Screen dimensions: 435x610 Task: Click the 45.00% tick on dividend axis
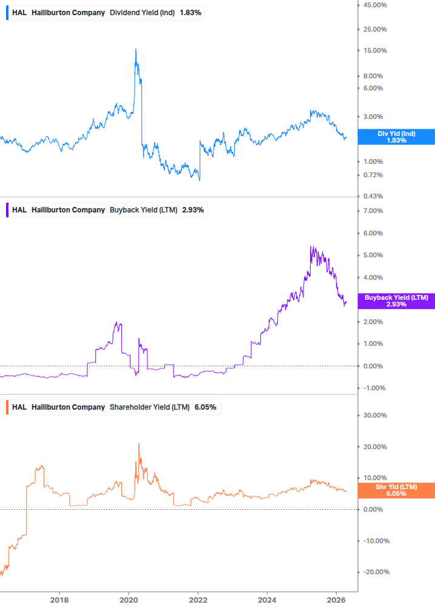click(375, 5)
